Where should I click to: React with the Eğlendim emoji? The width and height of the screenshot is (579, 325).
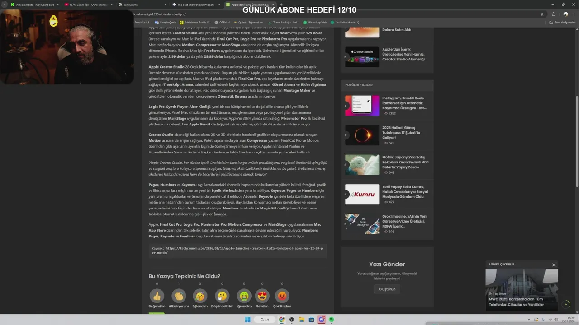point(200,296)
